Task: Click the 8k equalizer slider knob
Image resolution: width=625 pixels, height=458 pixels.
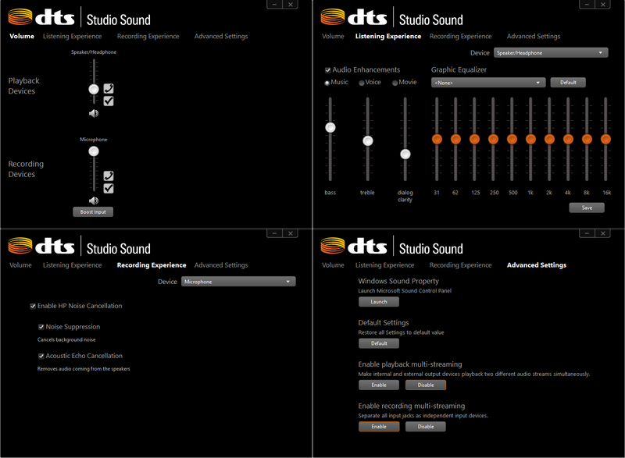Action: click(587, 139)
